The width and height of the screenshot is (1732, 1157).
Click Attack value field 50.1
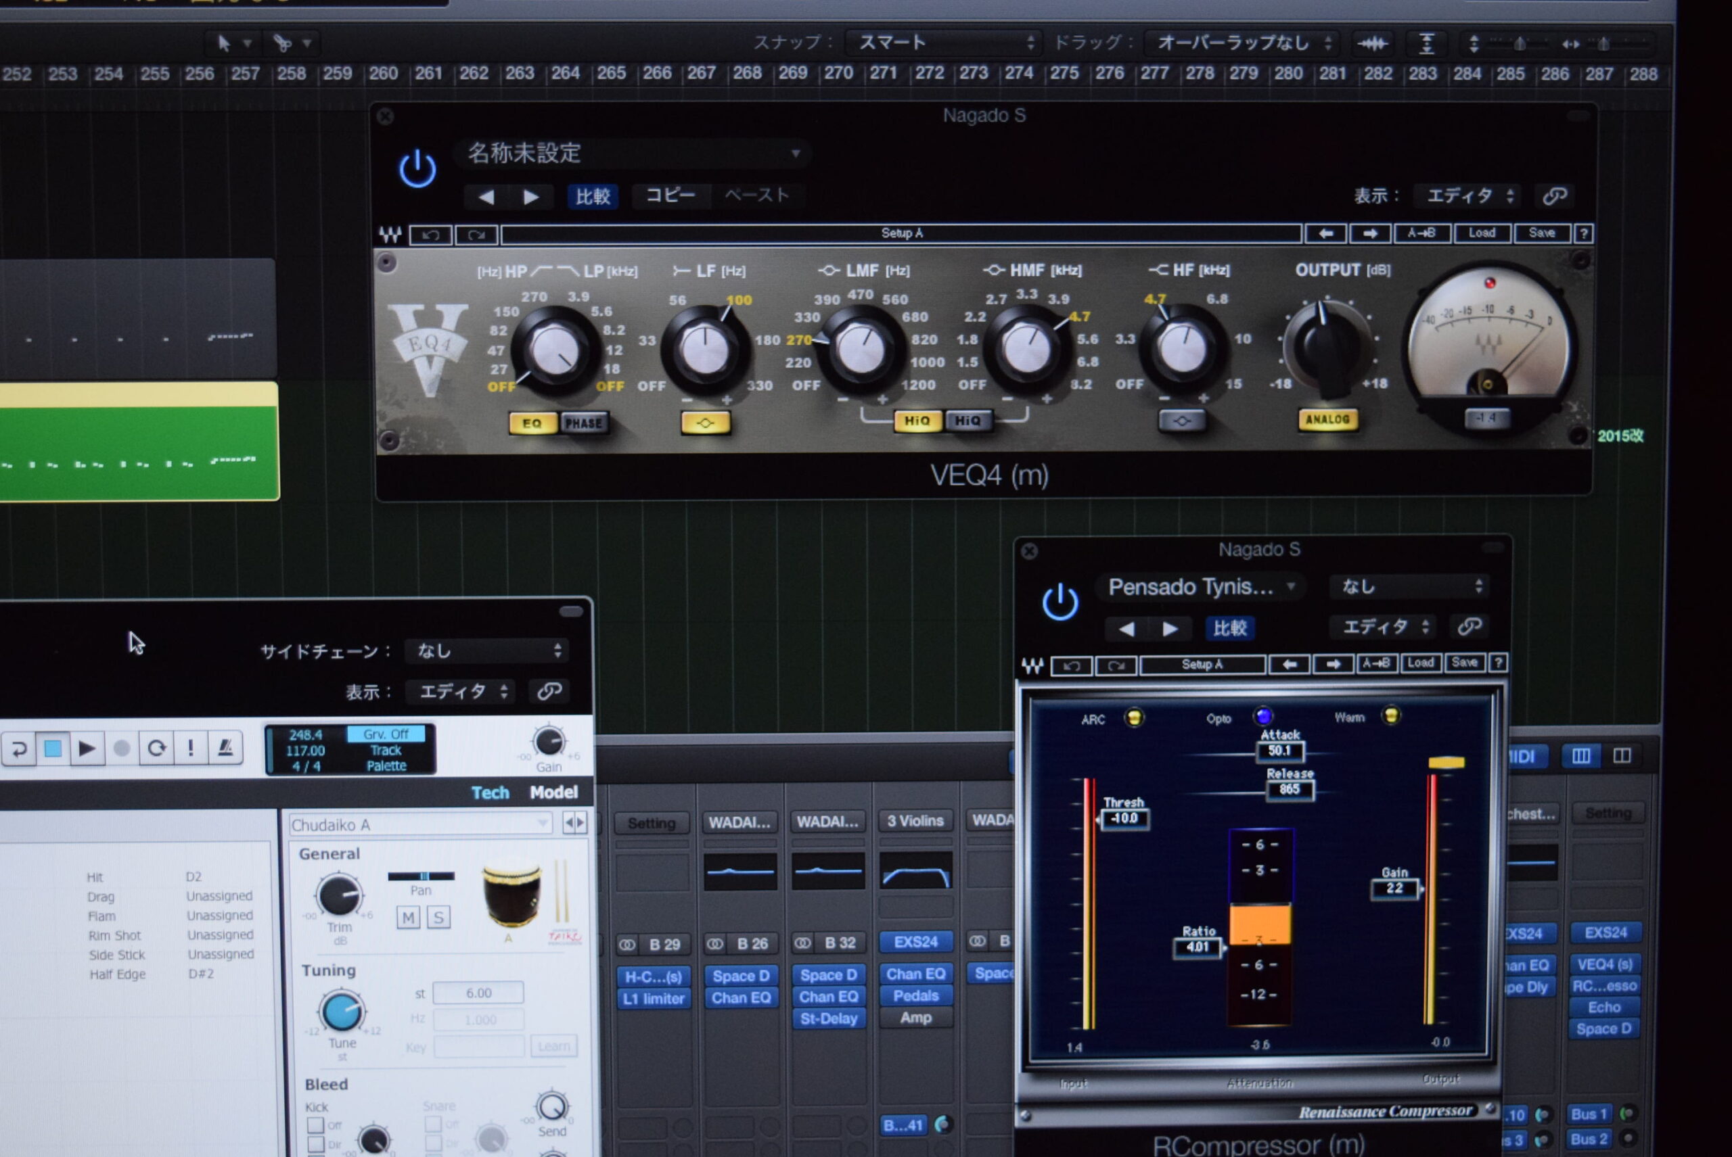[x=1279, y=751]
